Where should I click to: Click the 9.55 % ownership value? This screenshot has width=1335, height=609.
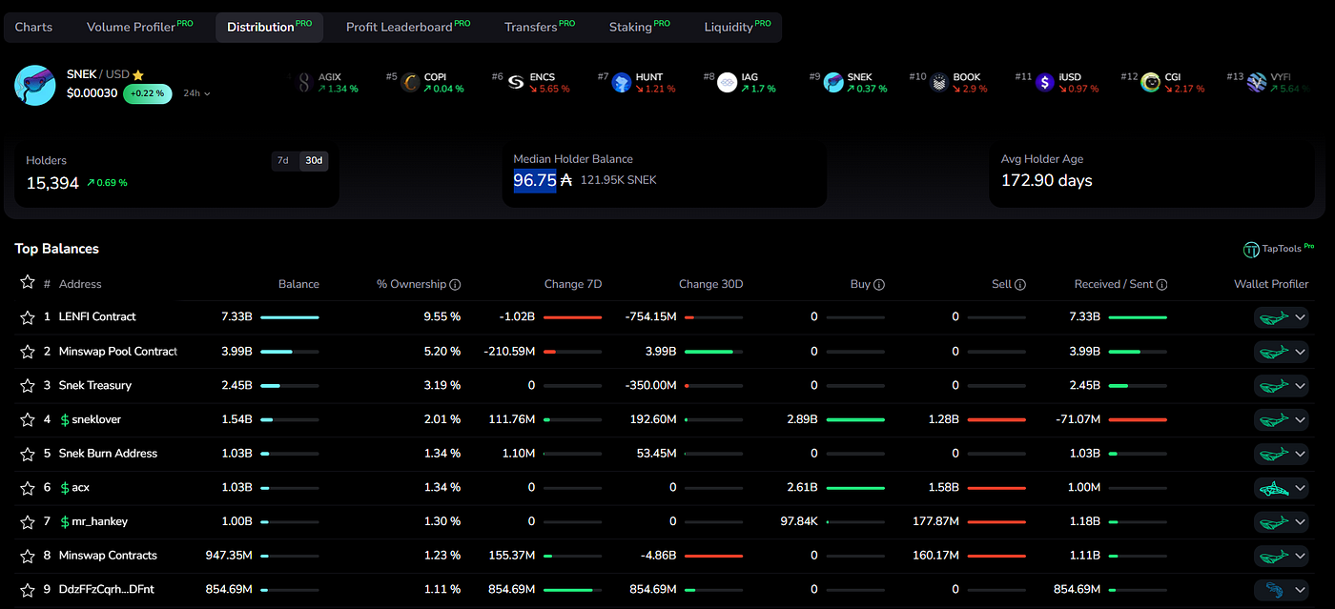(442, 316)
